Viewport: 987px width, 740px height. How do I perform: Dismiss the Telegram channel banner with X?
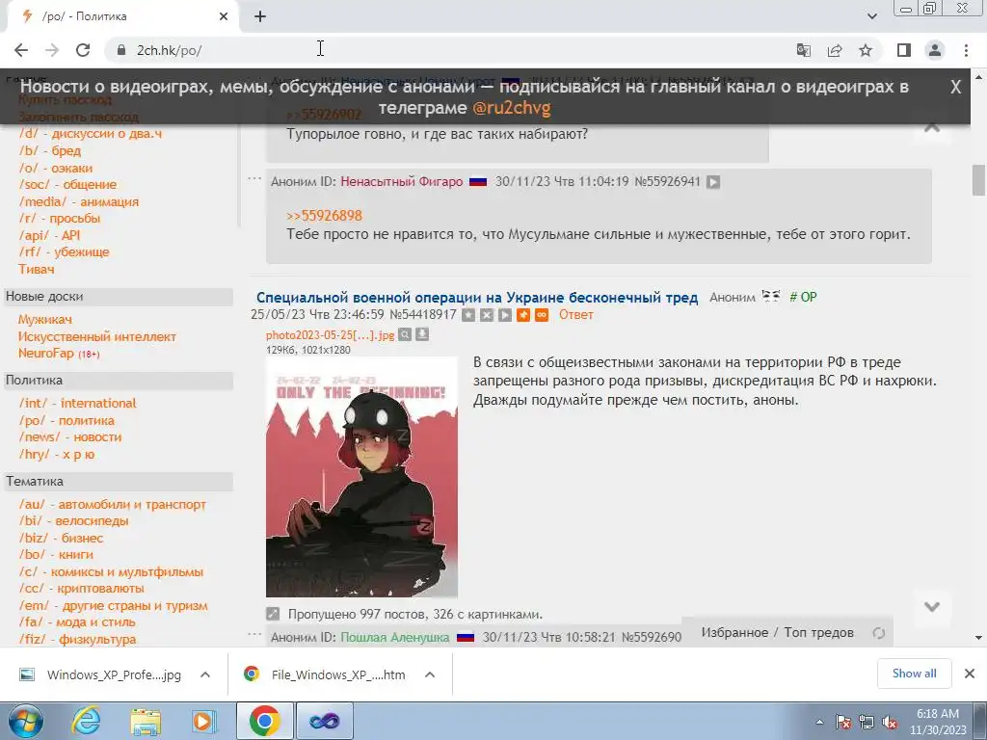point(955,87)
